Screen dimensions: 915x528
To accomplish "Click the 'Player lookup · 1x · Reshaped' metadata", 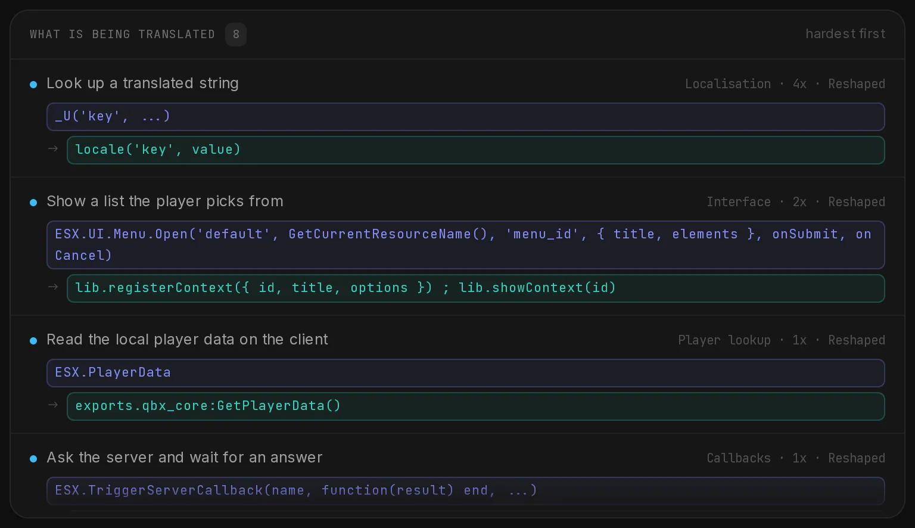I will 782,340.
